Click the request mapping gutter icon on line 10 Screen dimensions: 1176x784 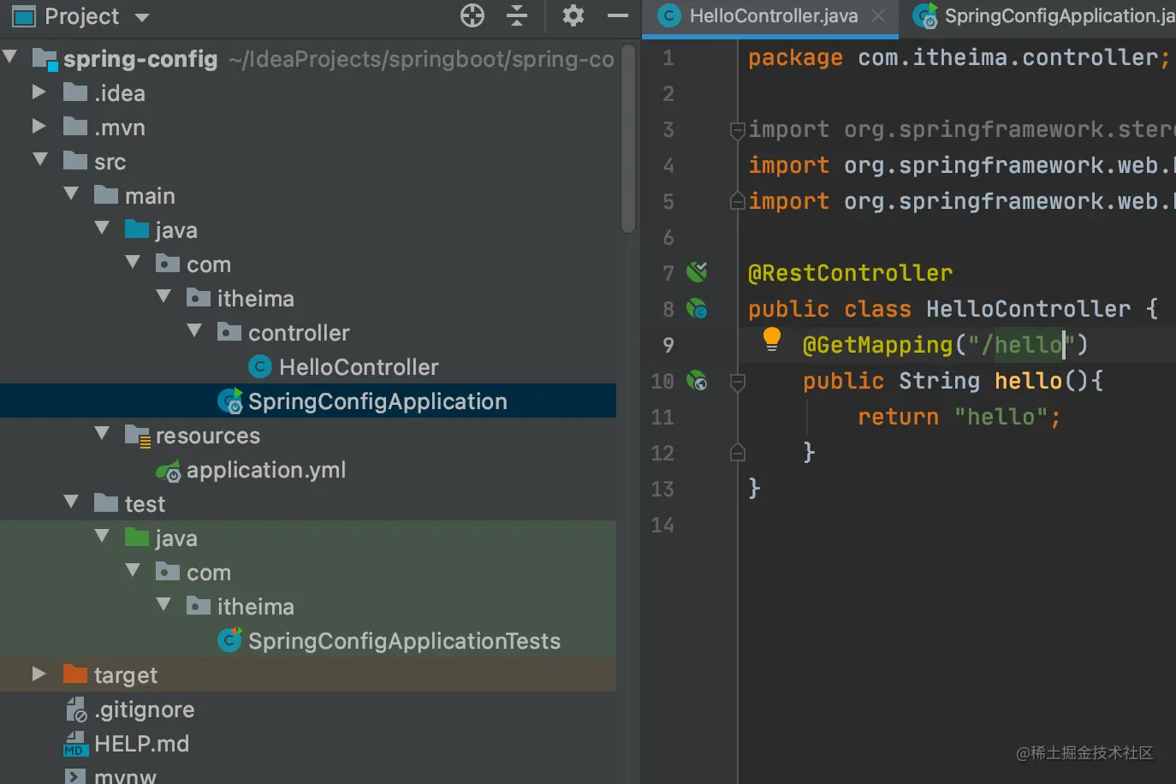coord(697,380)
